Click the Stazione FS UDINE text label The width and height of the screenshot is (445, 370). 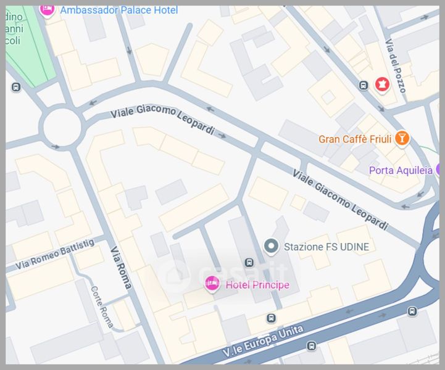click(326, 247)
